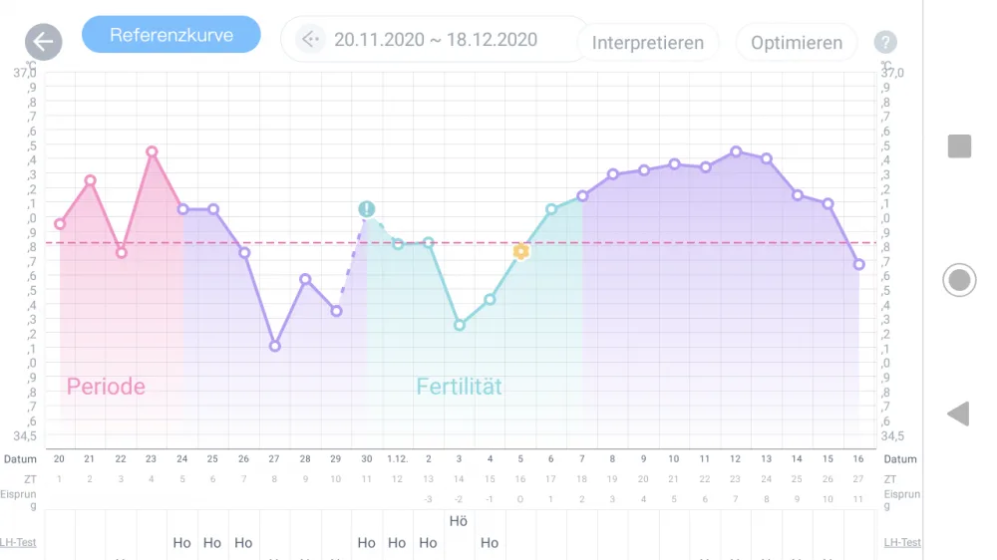Select the data point on date 21
The image size is (997, 560).
[91, 180]
